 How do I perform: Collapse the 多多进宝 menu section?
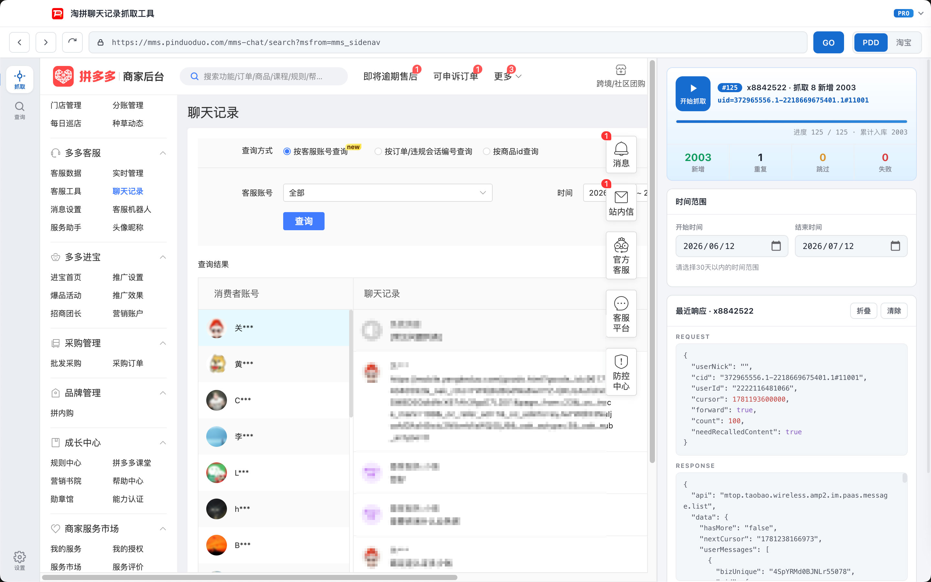(x=163, y=257)
